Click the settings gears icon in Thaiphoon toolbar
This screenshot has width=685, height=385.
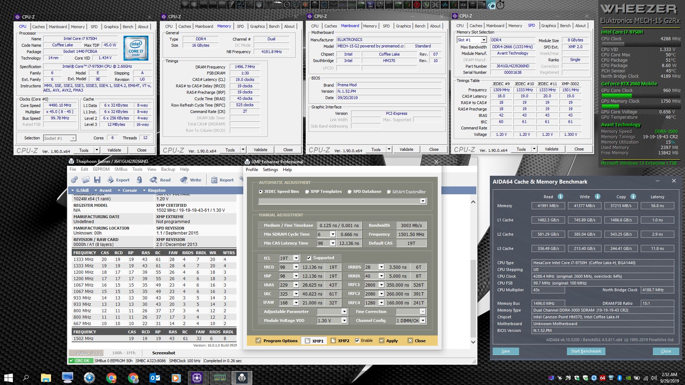[x=75, y=180]
